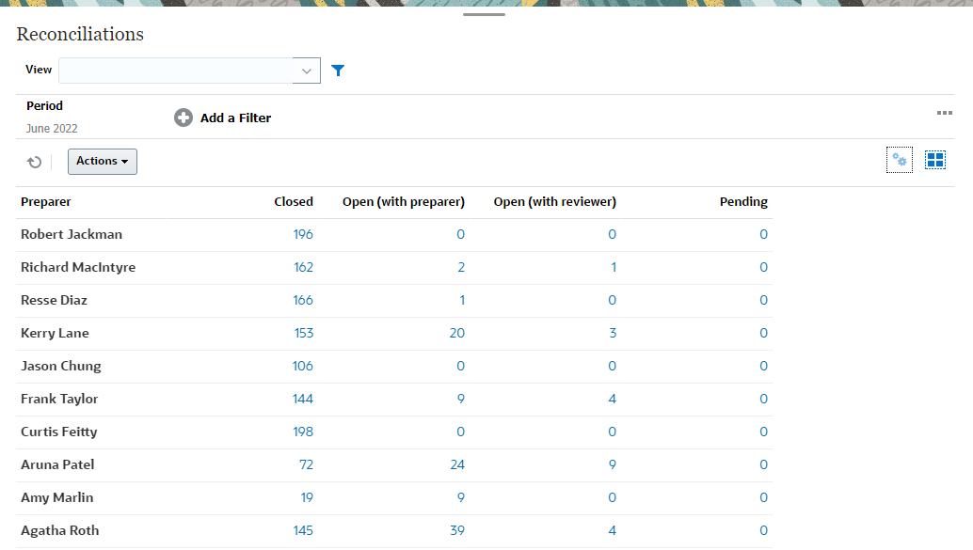
Task: Click the Pending column header
Action: pyautogui.click(x=743, y=201)
